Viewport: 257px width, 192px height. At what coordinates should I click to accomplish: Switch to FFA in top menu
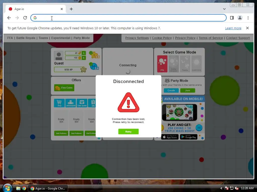pyautogui.click(x=10, y=38)
